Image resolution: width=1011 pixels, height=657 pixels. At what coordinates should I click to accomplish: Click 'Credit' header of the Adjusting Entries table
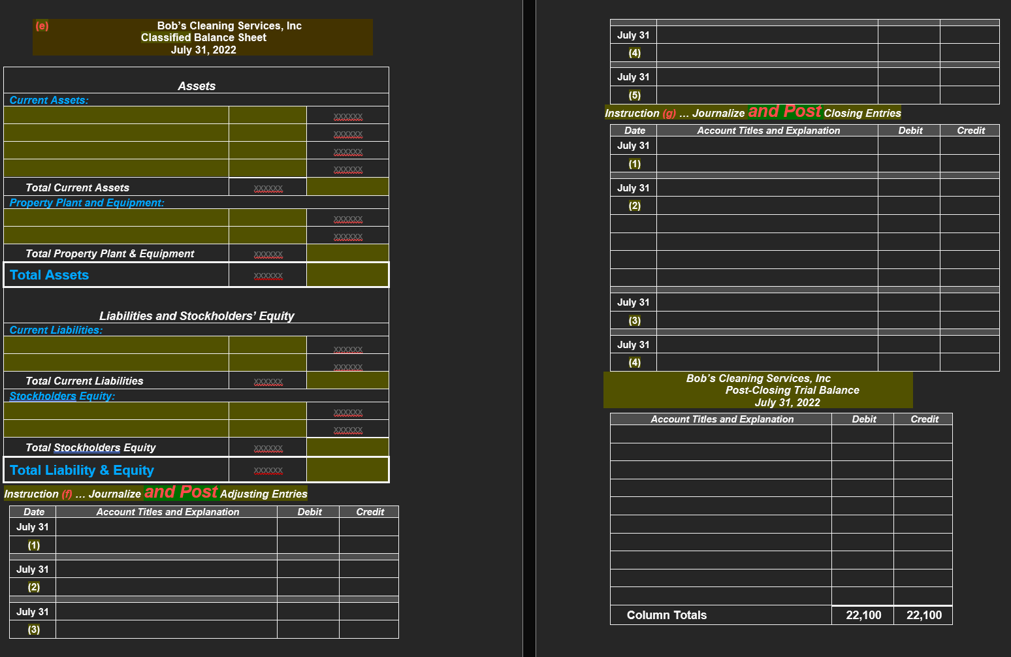coord(370,512)
